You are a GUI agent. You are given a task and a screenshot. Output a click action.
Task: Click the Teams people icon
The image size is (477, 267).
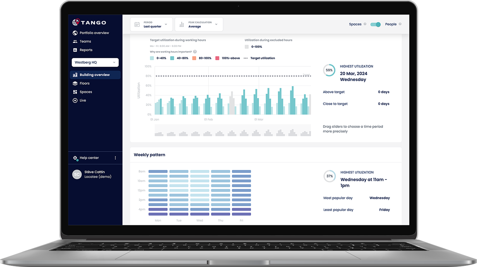coord(75,42)
